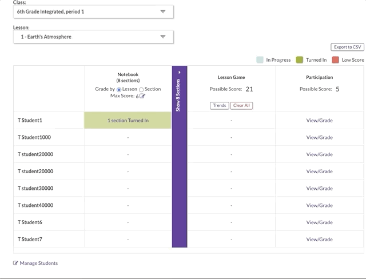Click the Low Score red legend swatch

coord(336,60)
